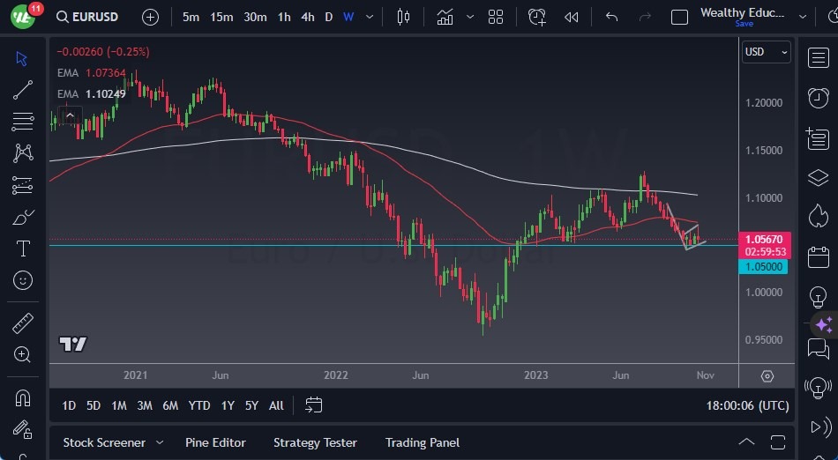
Task: Pick the Measure ruler tool
Action: point(23,323)
